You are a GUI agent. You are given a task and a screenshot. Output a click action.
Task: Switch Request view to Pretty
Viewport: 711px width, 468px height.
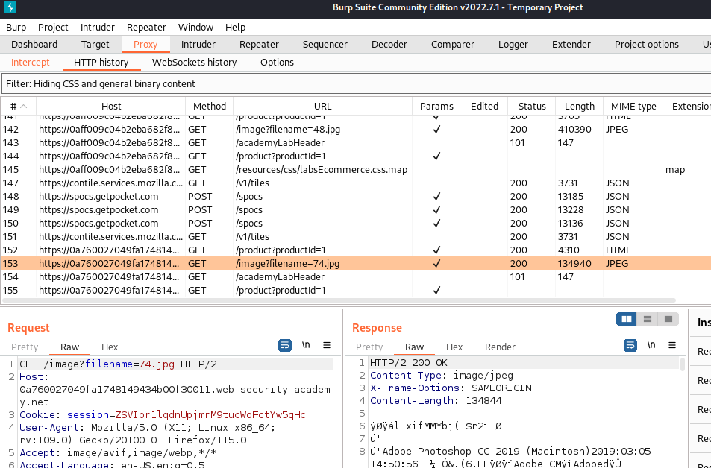coord(25,347)
